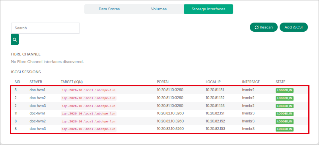Image resolution: width=319 pixels, height=145 pixels.
Task: Click server doc-hvm2 in the 10.20.81.152 row
Action: tap(38, 98)
